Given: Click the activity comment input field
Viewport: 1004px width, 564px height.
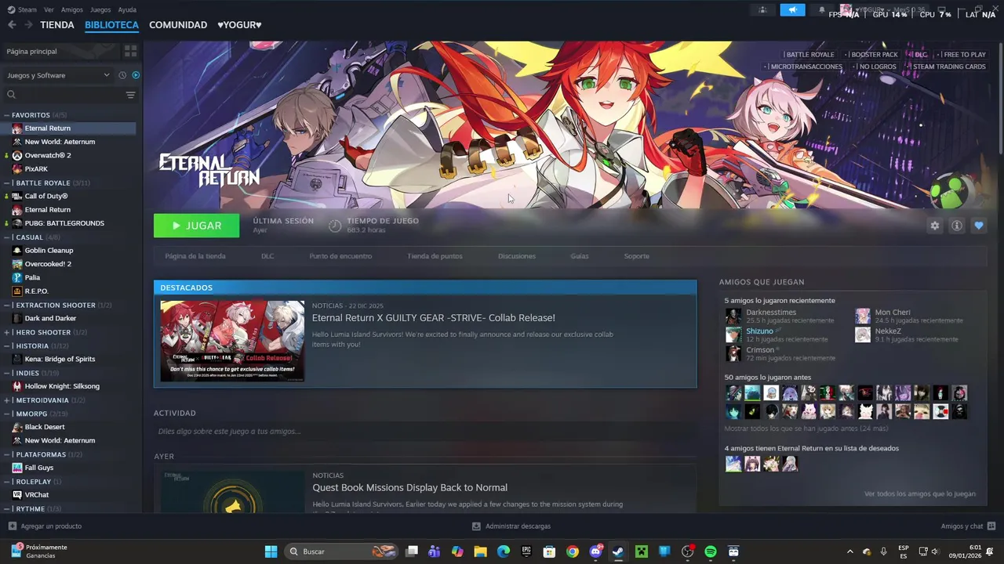Looking at the screenshot, I should pos(425,432).
